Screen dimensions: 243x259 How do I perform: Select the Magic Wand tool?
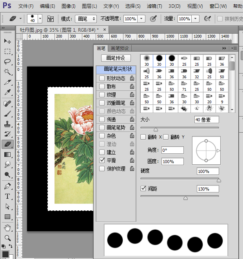coord(7,72)
